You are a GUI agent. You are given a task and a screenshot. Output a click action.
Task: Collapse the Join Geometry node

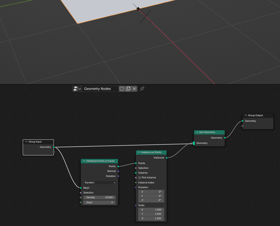click(x=197, y=132)
